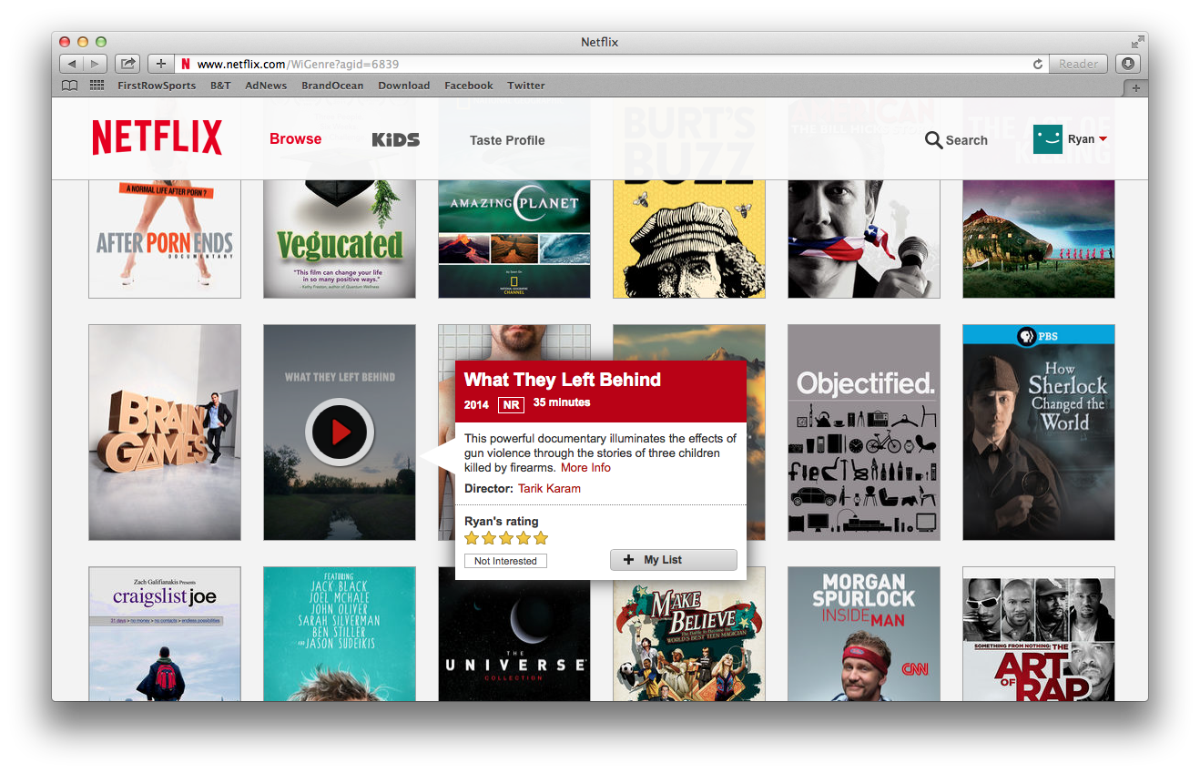
Task: Open a new tab with plus button
Action: point(1135,87)
